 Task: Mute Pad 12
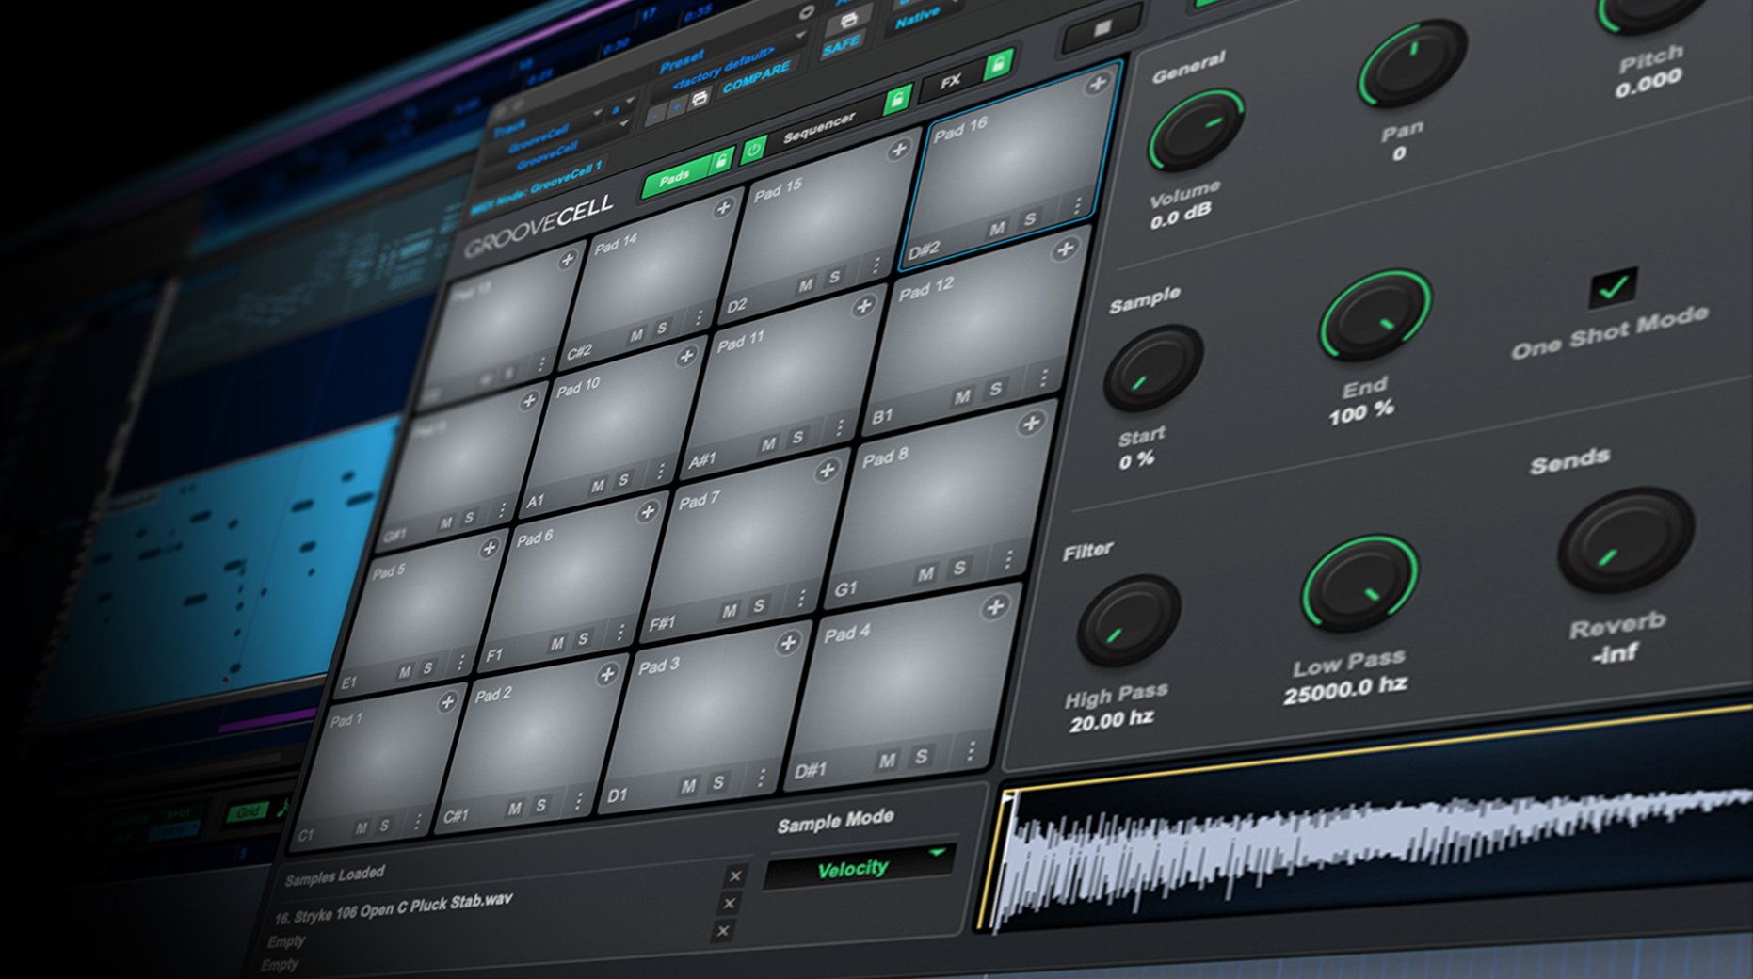pos(962,396)
